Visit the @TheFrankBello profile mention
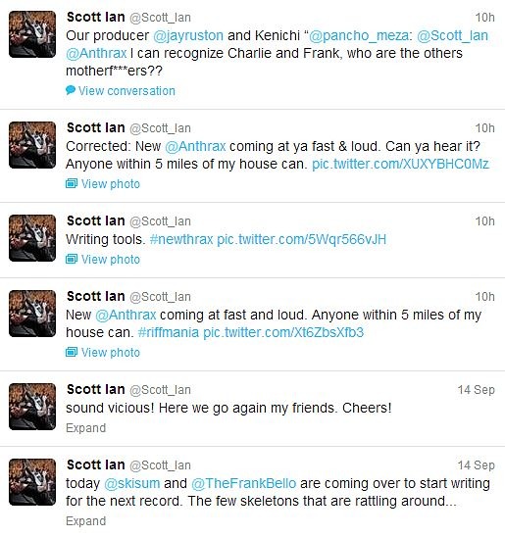505x537 pixels. point(243,483)
